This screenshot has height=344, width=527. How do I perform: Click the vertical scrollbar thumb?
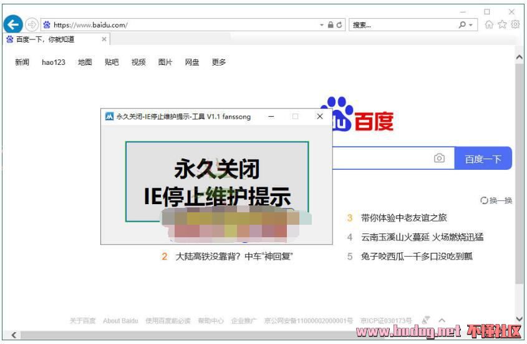click(520, 174)
